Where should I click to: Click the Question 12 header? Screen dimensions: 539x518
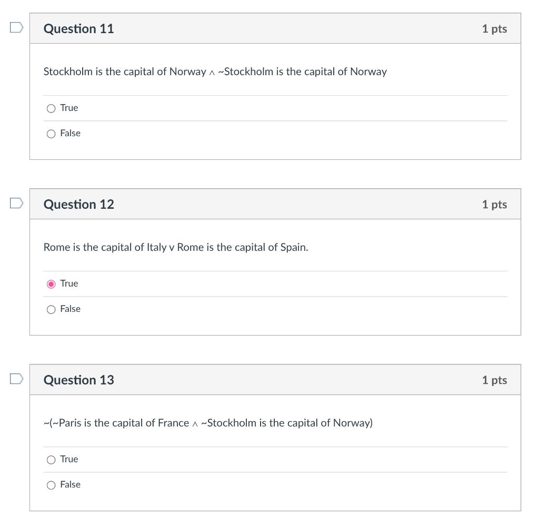(78, 204)
